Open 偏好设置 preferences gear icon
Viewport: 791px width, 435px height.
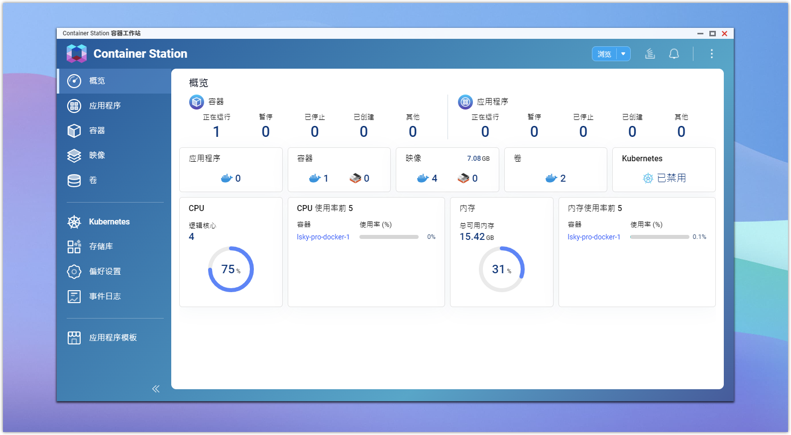(x=74, y=271)
